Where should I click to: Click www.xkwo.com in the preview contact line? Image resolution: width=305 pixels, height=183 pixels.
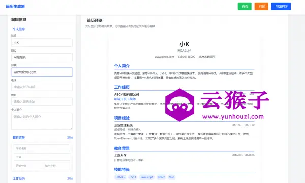[164, 57]
